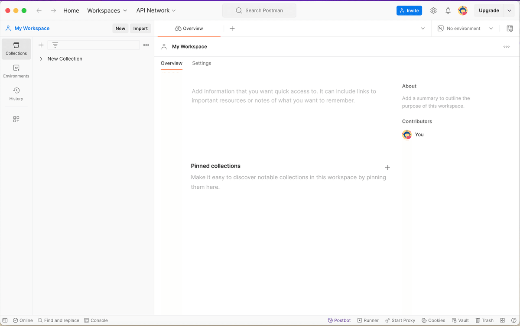Open the settings gear icon
Image resolution: width=520 pixels, height=326 pixels.
(x=433, y=10)
